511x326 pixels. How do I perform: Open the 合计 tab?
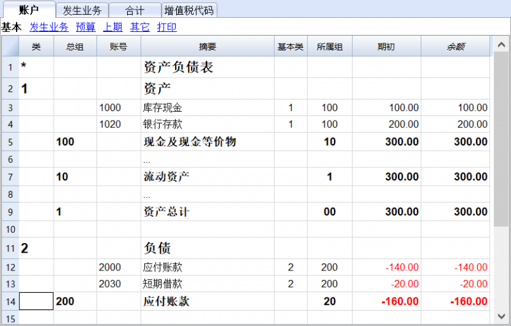point(135,10)
